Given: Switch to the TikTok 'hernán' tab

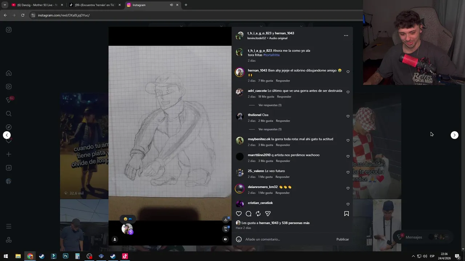Looking at the screenshot, I should click(x=95, y=5).
